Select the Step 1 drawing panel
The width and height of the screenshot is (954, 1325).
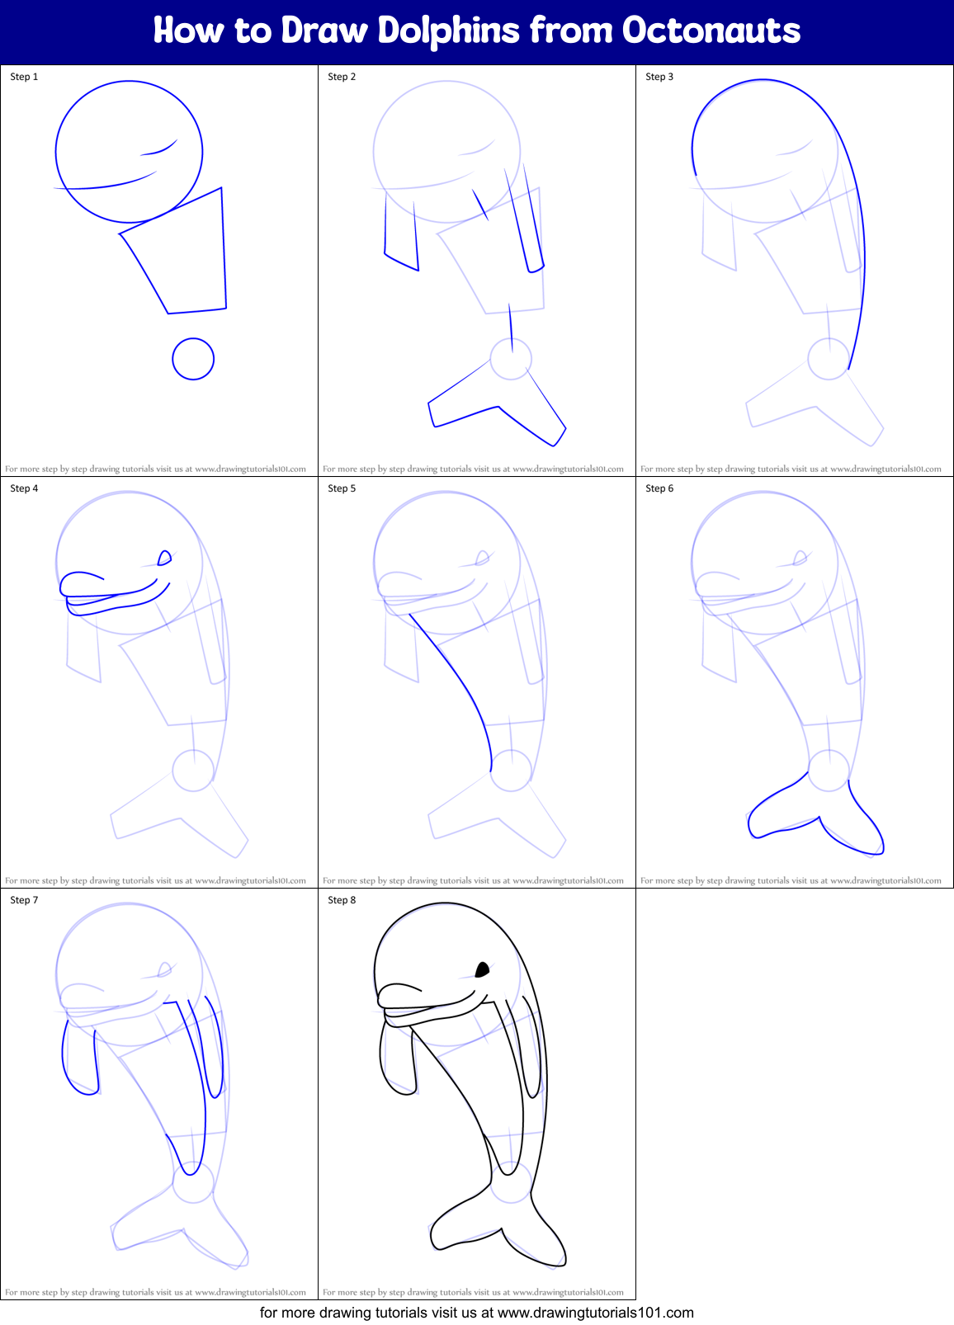tap(159, 271)
